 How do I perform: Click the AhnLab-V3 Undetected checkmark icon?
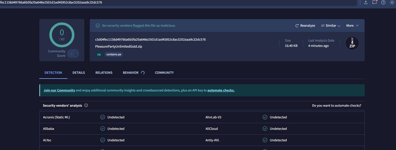pyautogui.click(x=265, y=117)
